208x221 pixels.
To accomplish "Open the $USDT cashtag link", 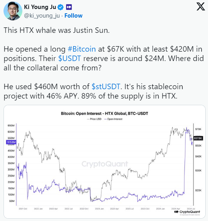I will point(70,58).
